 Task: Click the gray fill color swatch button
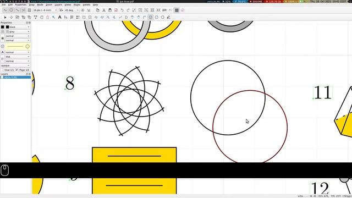(2, 32)
